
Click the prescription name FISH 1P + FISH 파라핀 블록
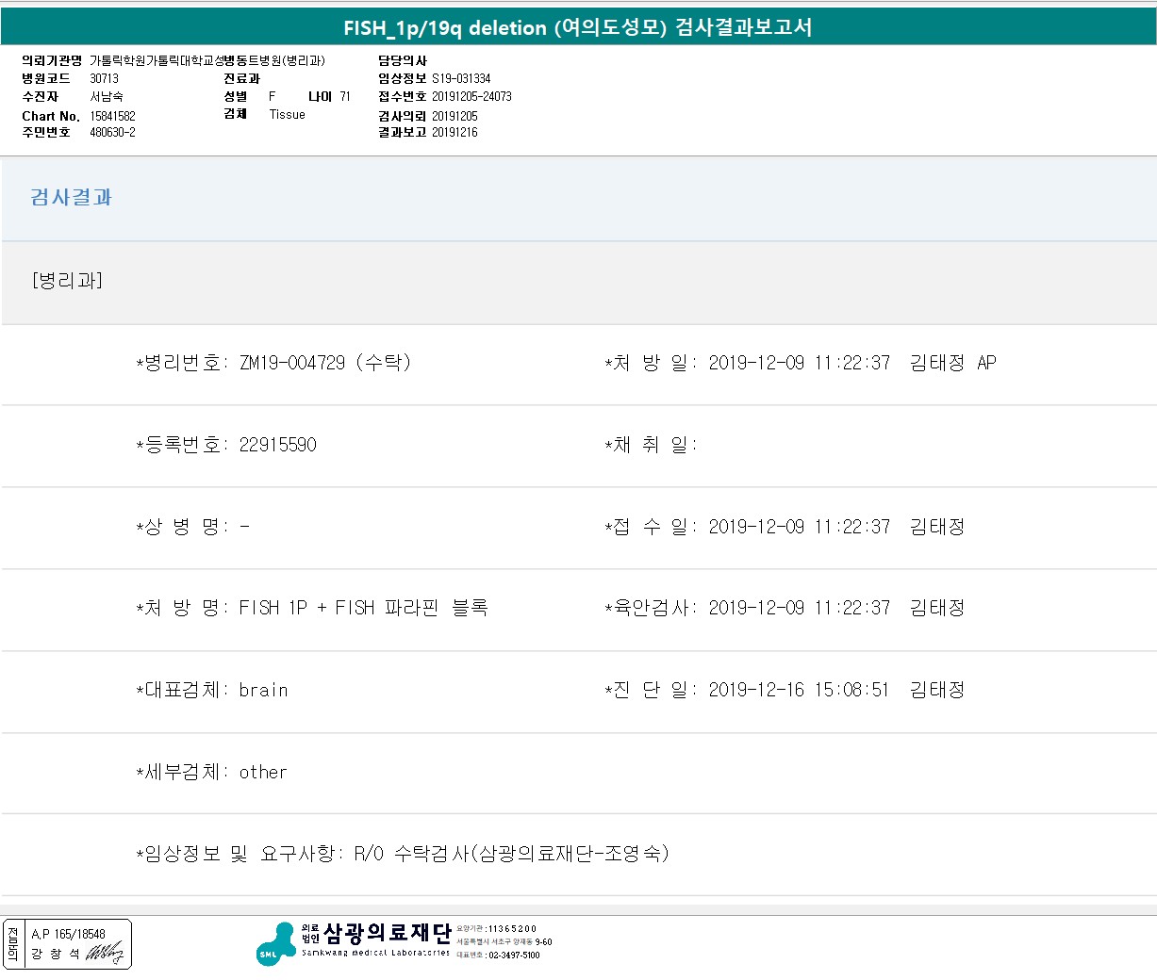[x=363, y=608]
